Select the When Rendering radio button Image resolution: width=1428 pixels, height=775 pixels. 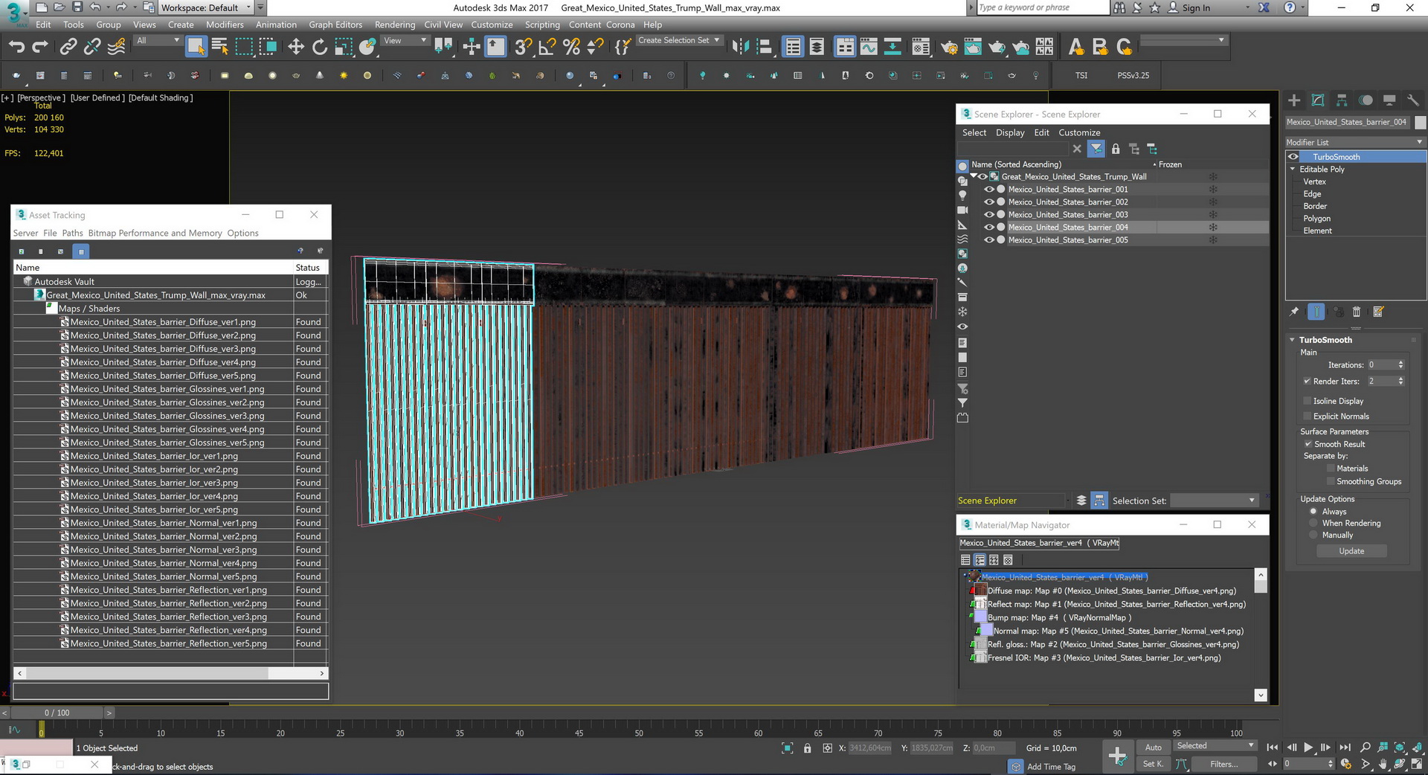1313,523
